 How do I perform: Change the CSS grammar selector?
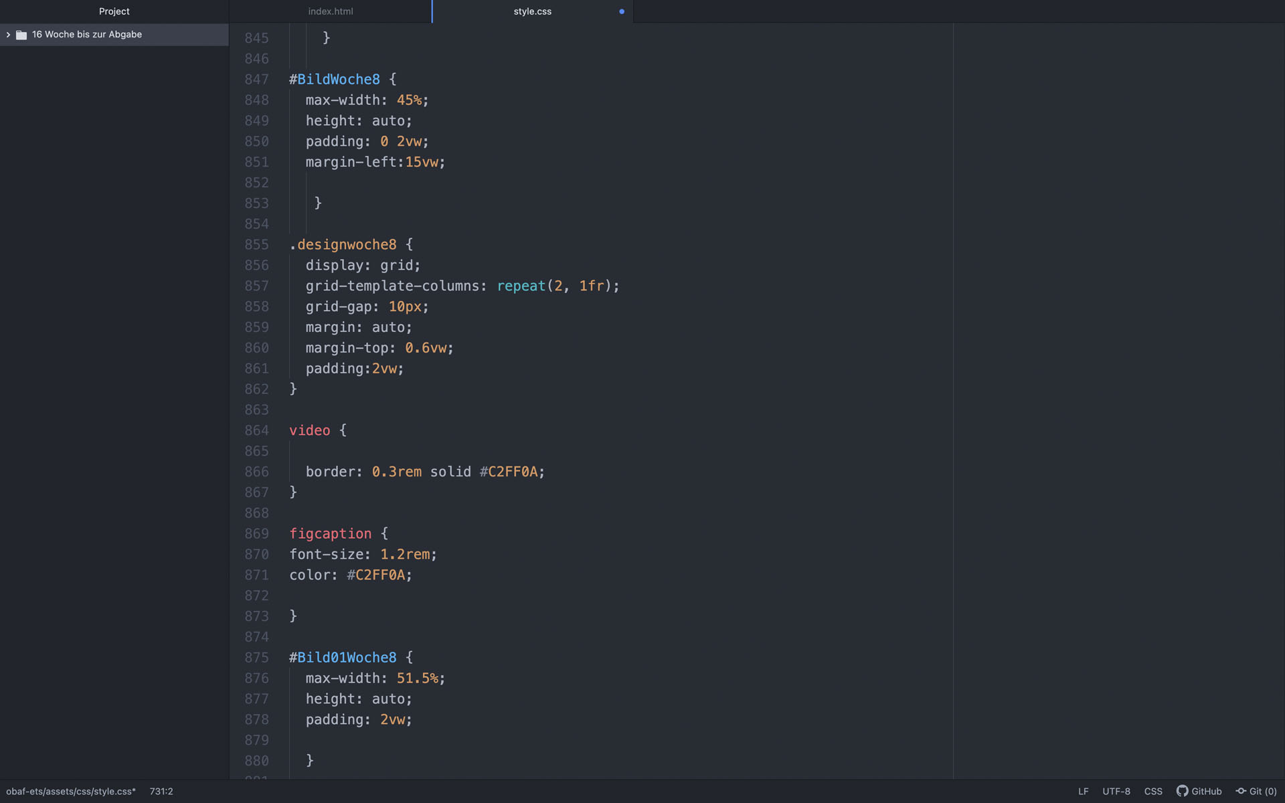pyautogui.click(x=1153, y=791)
